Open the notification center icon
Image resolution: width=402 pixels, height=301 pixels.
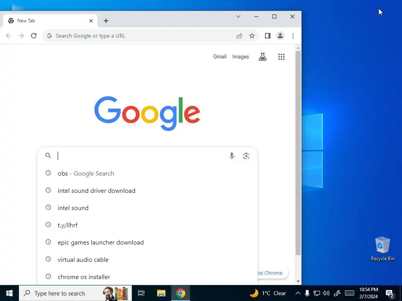point(390,293)
